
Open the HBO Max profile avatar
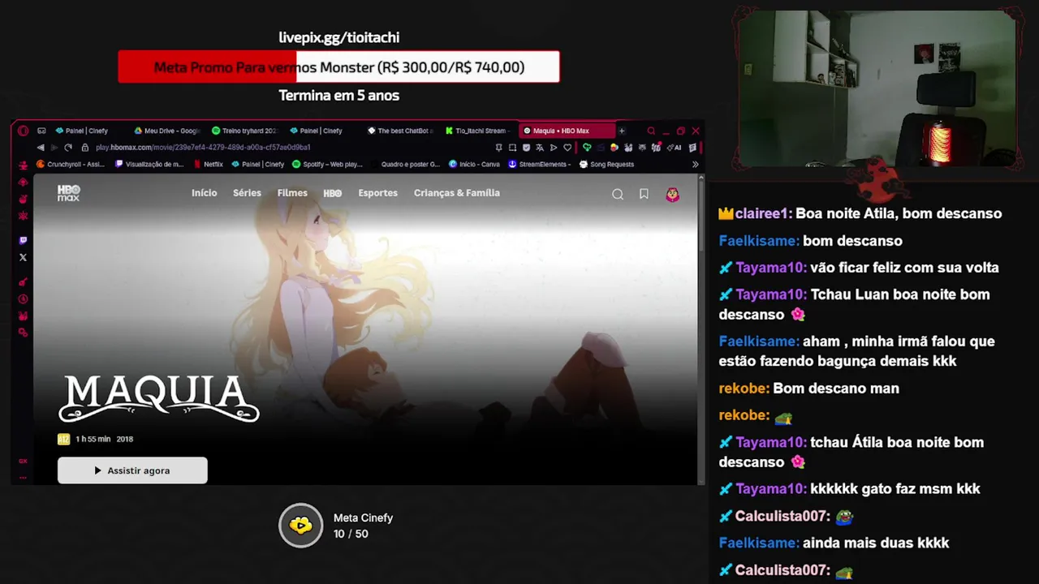click(672, 194)
